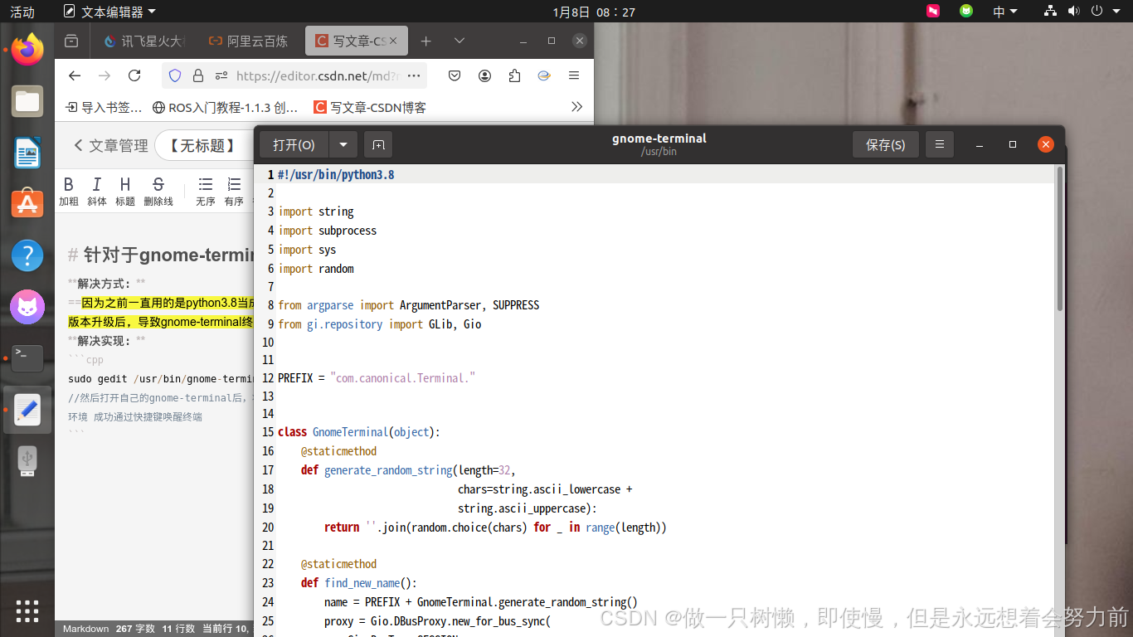Open the Firefox tab list chevron
This screenshot has width=1133, height=637.
(459, 40)
